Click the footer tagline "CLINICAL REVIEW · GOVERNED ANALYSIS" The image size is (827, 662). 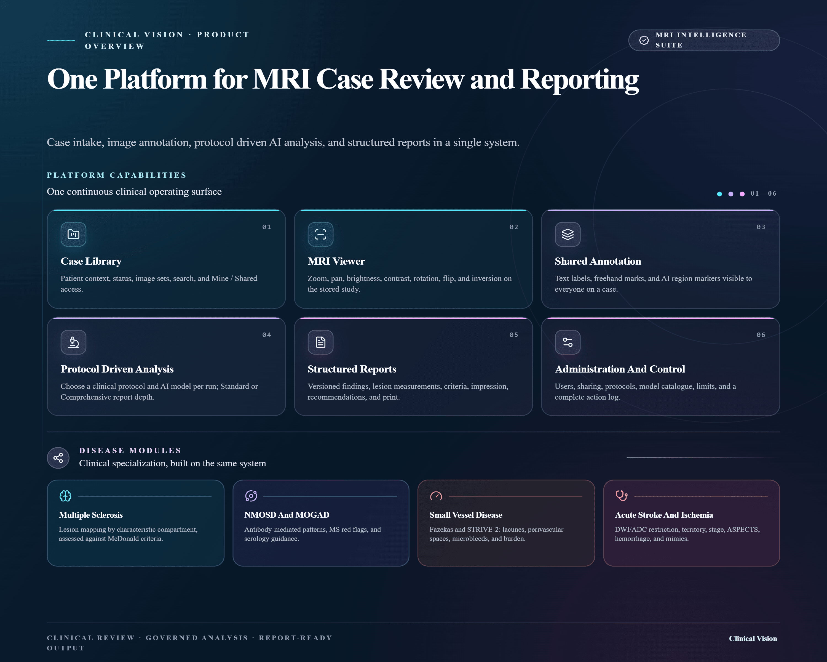189,643
